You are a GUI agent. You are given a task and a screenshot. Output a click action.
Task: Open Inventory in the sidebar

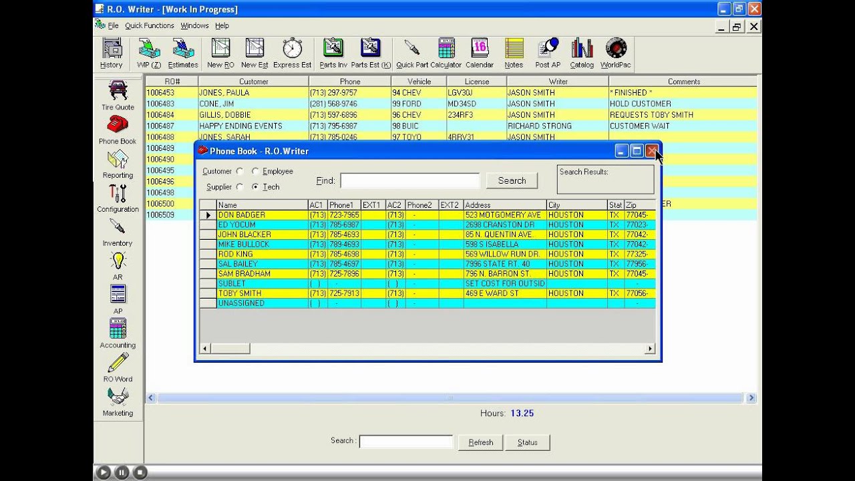tap(118, 232)
